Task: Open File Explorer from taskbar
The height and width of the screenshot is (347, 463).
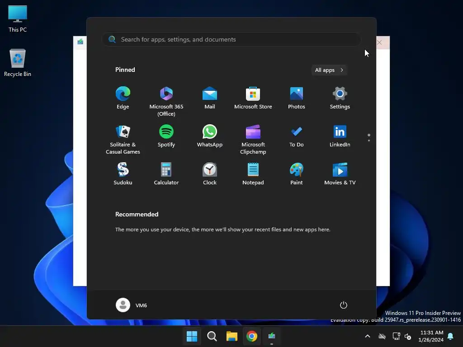Action: (232, 336)
